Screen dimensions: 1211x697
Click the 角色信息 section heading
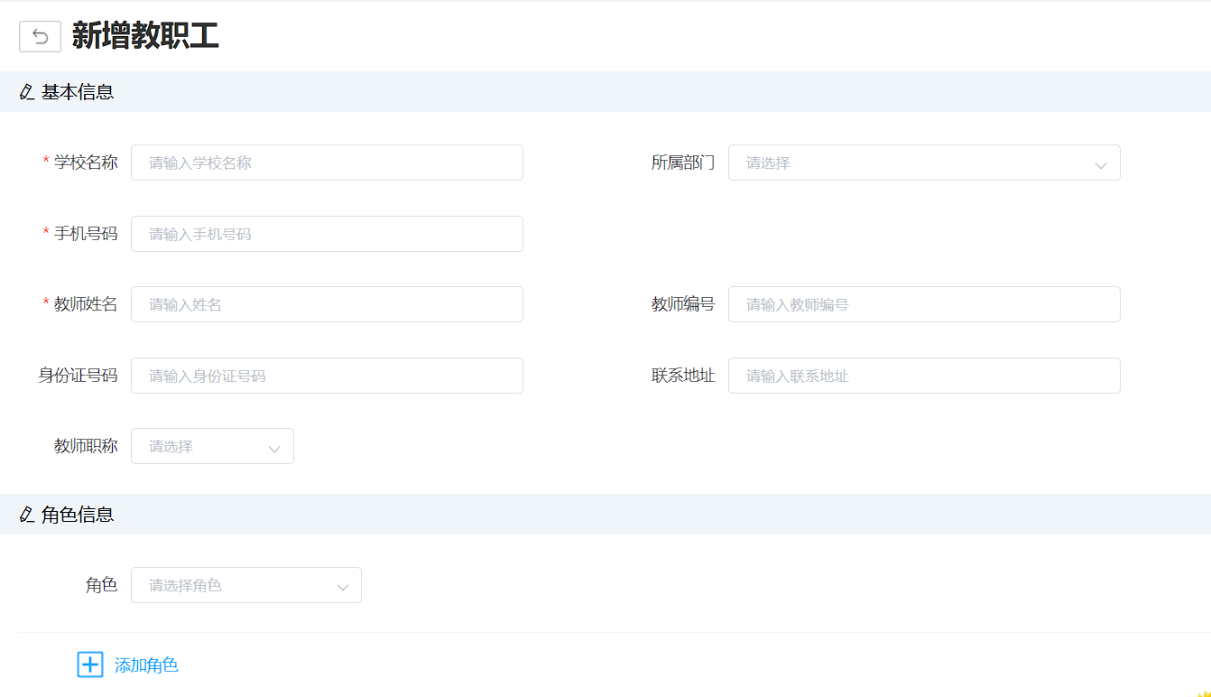coord(78,515)
